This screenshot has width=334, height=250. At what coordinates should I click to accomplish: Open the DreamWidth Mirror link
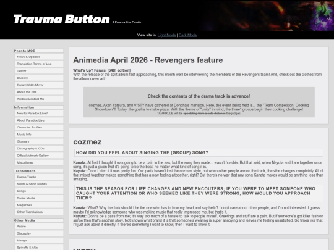39,85
